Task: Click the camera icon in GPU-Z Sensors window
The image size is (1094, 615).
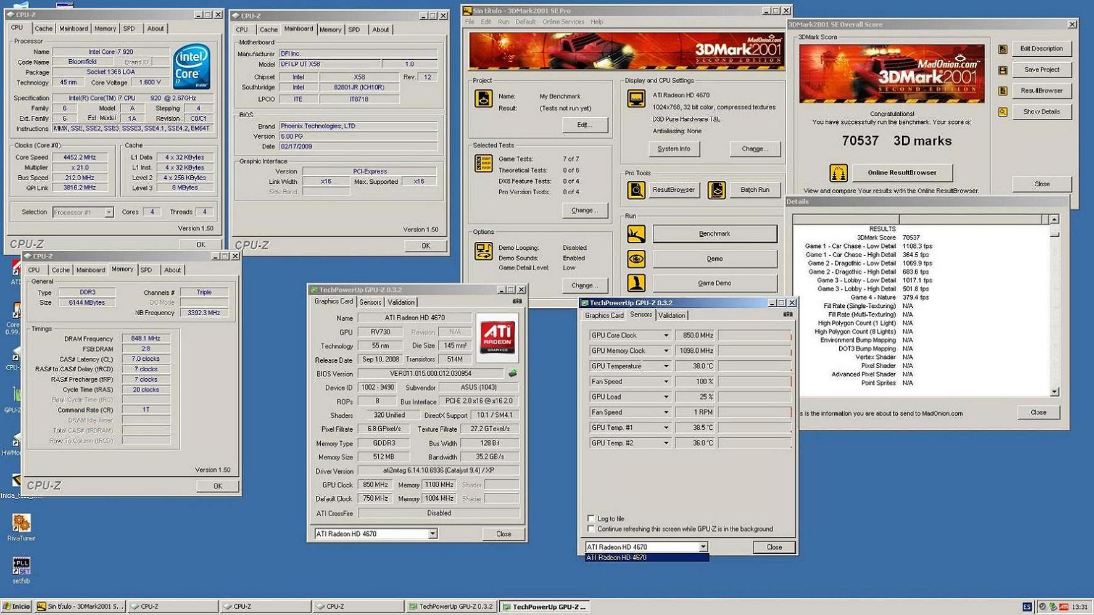Action: (x=788, y=315)
